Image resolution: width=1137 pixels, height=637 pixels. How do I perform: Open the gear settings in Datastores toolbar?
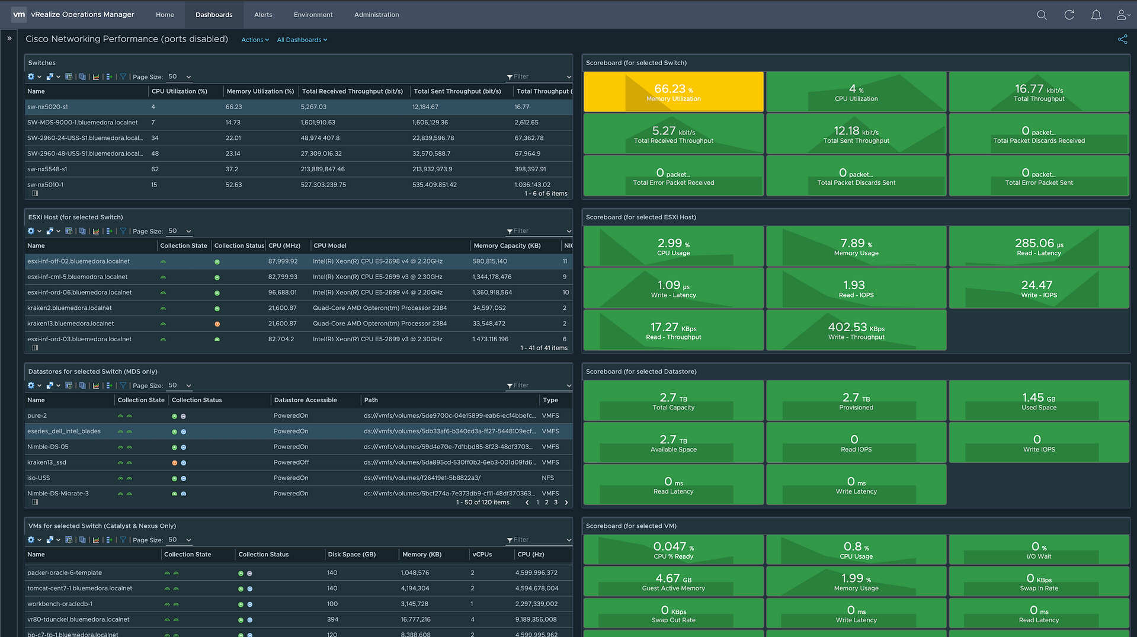click(31, 385)
